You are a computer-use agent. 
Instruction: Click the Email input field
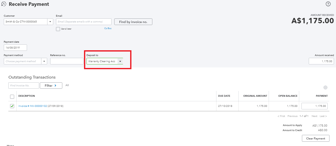pos(83,22)
